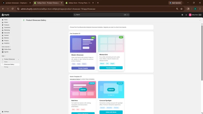The height and width of the screenshot is (114, 203).
Task: Click Ask Gemini button
Action: pyautogui.click(x=175, y=3)
